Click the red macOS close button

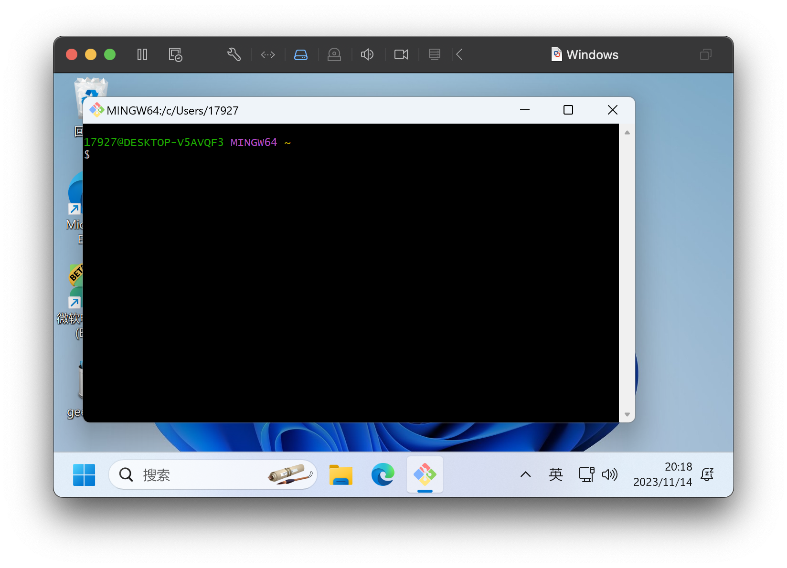(72, 54)
